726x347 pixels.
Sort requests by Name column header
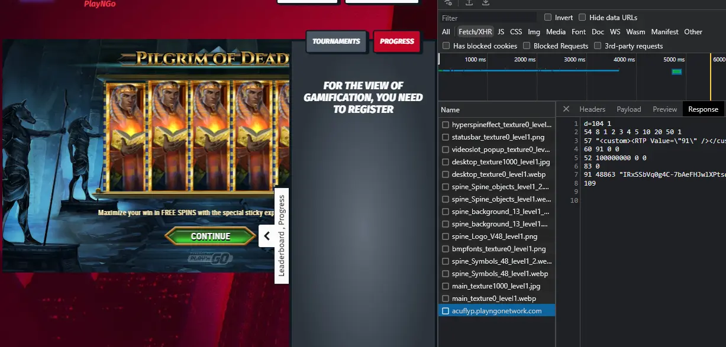496,109
